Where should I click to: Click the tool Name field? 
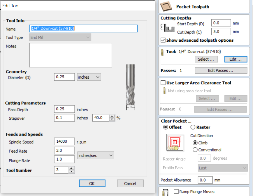point(83,28)
